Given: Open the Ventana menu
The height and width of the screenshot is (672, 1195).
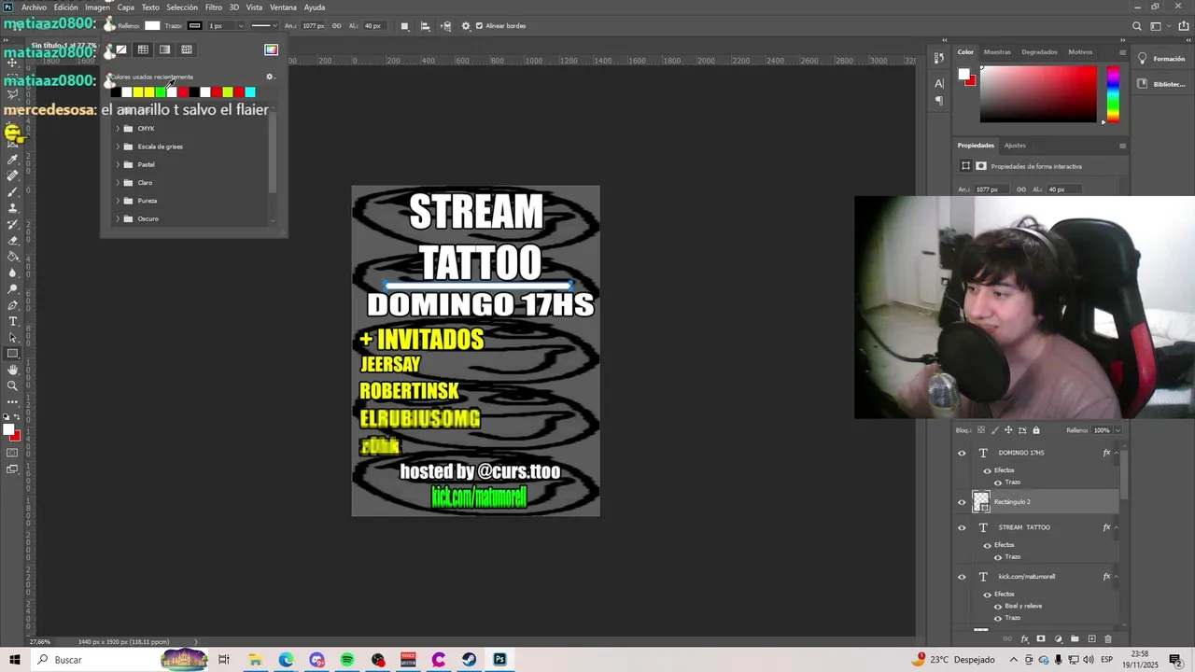Looking at the screenshot, I should coord(283,7).
